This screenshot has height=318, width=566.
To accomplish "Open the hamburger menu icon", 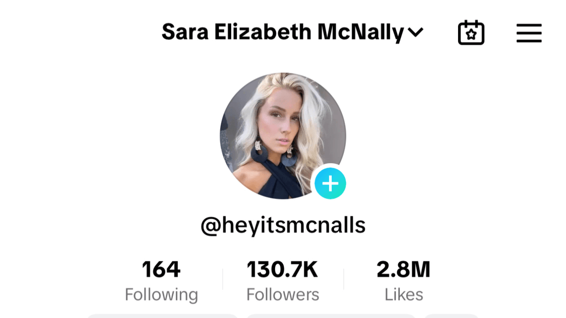I will click(x=529, y=33).
